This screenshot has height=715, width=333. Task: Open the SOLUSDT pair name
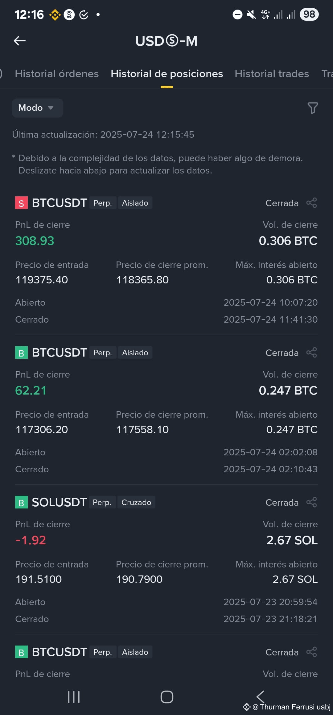tap(59, 502)
